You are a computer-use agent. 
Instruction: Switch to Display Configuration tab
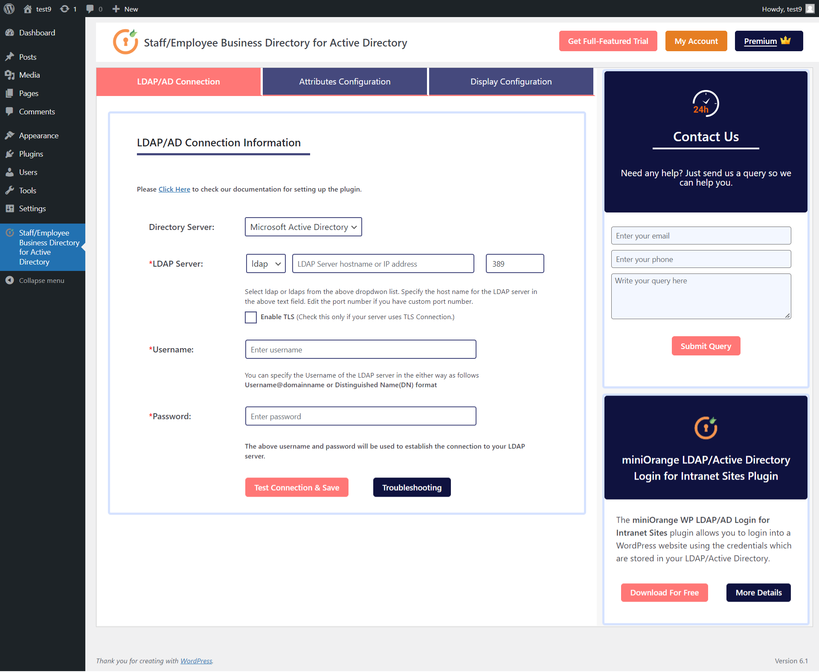pos(510,81)
